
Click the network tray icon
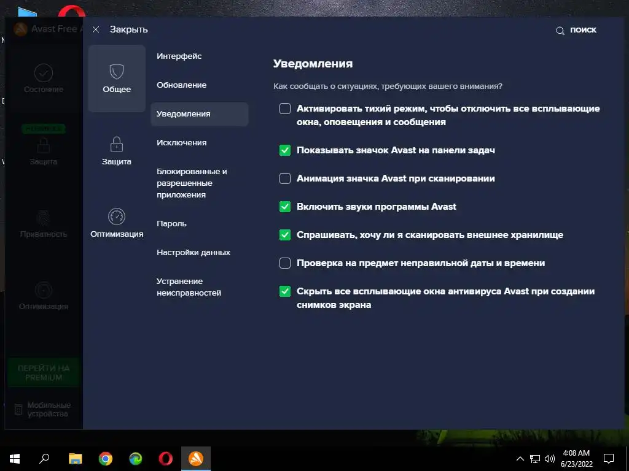535,459
